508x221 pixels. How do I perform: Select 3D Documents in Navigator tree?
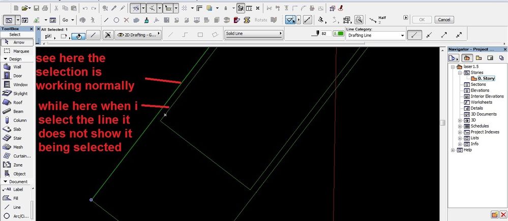pos(484,114)
